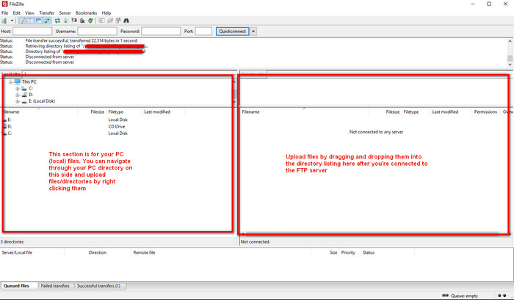Cancel the current operation via toolbar
Screen dimensions: 514x300
tap(74, 21)
